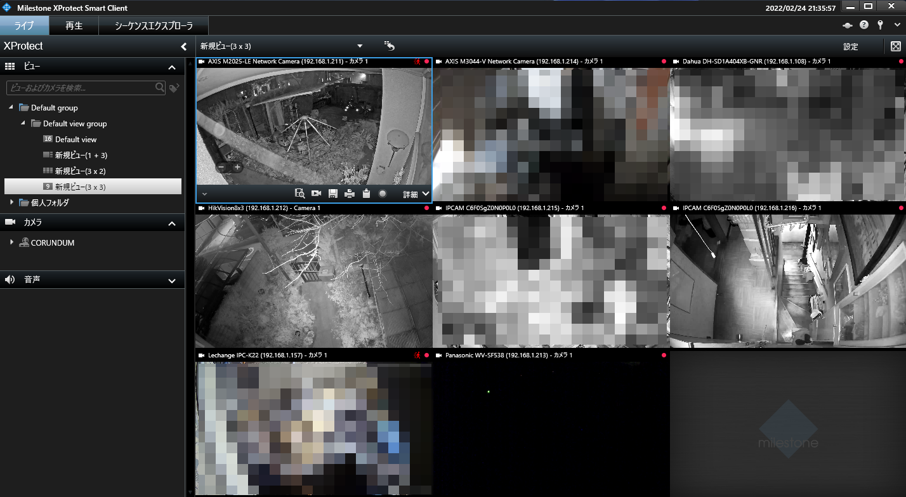The height and width of the screenshot is (497, 906).
Task: Open the status window icon in top bar
Action: [x=847, y=25]
